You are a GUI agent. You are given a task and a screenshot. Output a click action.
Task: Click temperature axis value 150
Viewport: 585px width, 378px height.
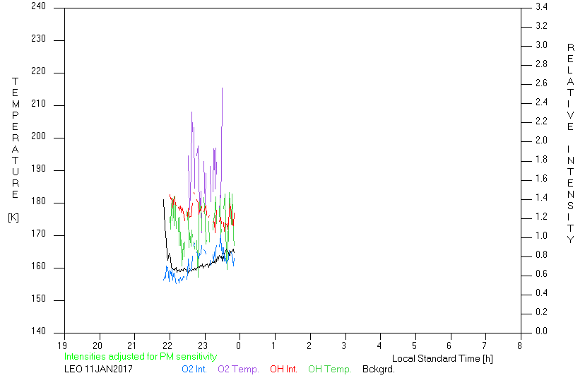pyautogui.click(x=38, y=299)
